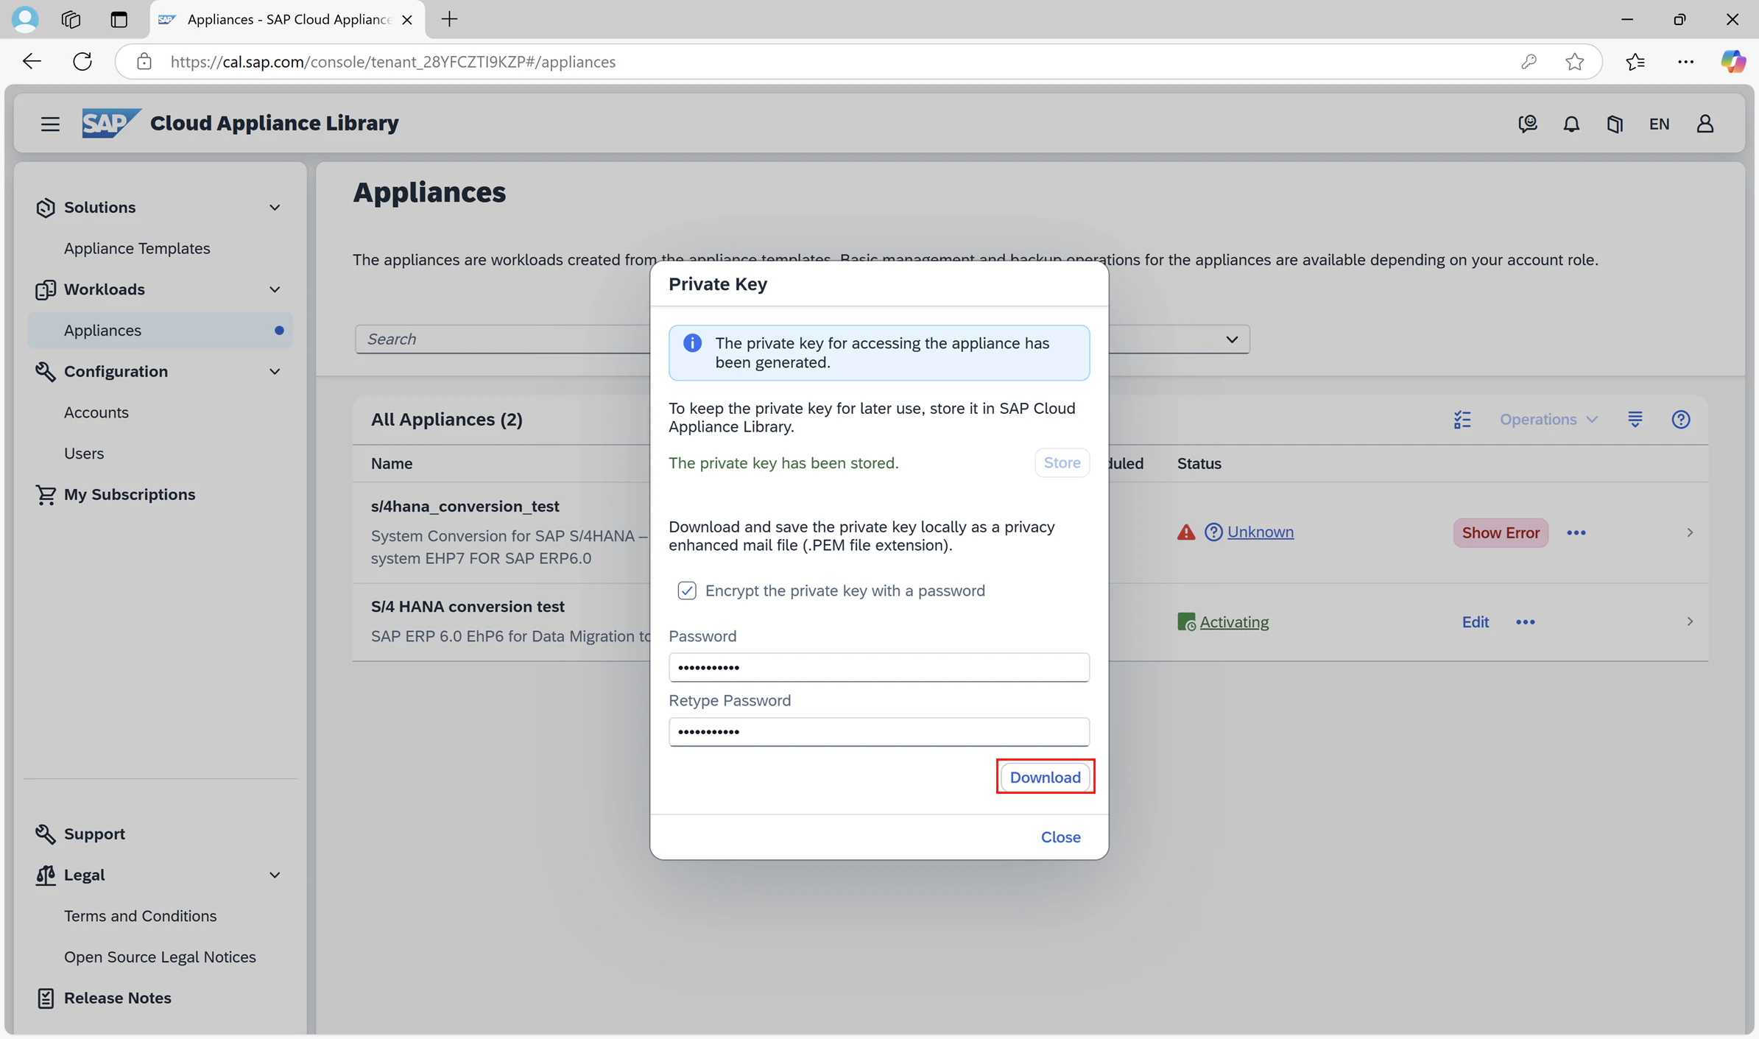
Task: Open browser settings and more menu
Action: pos(1685,61)
